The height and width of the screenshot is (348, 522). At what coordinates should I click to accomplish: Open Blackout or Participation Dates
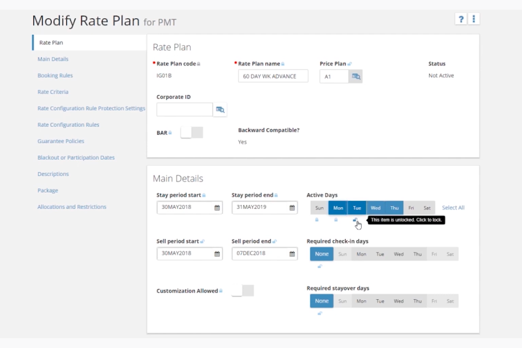coord(76,157)
